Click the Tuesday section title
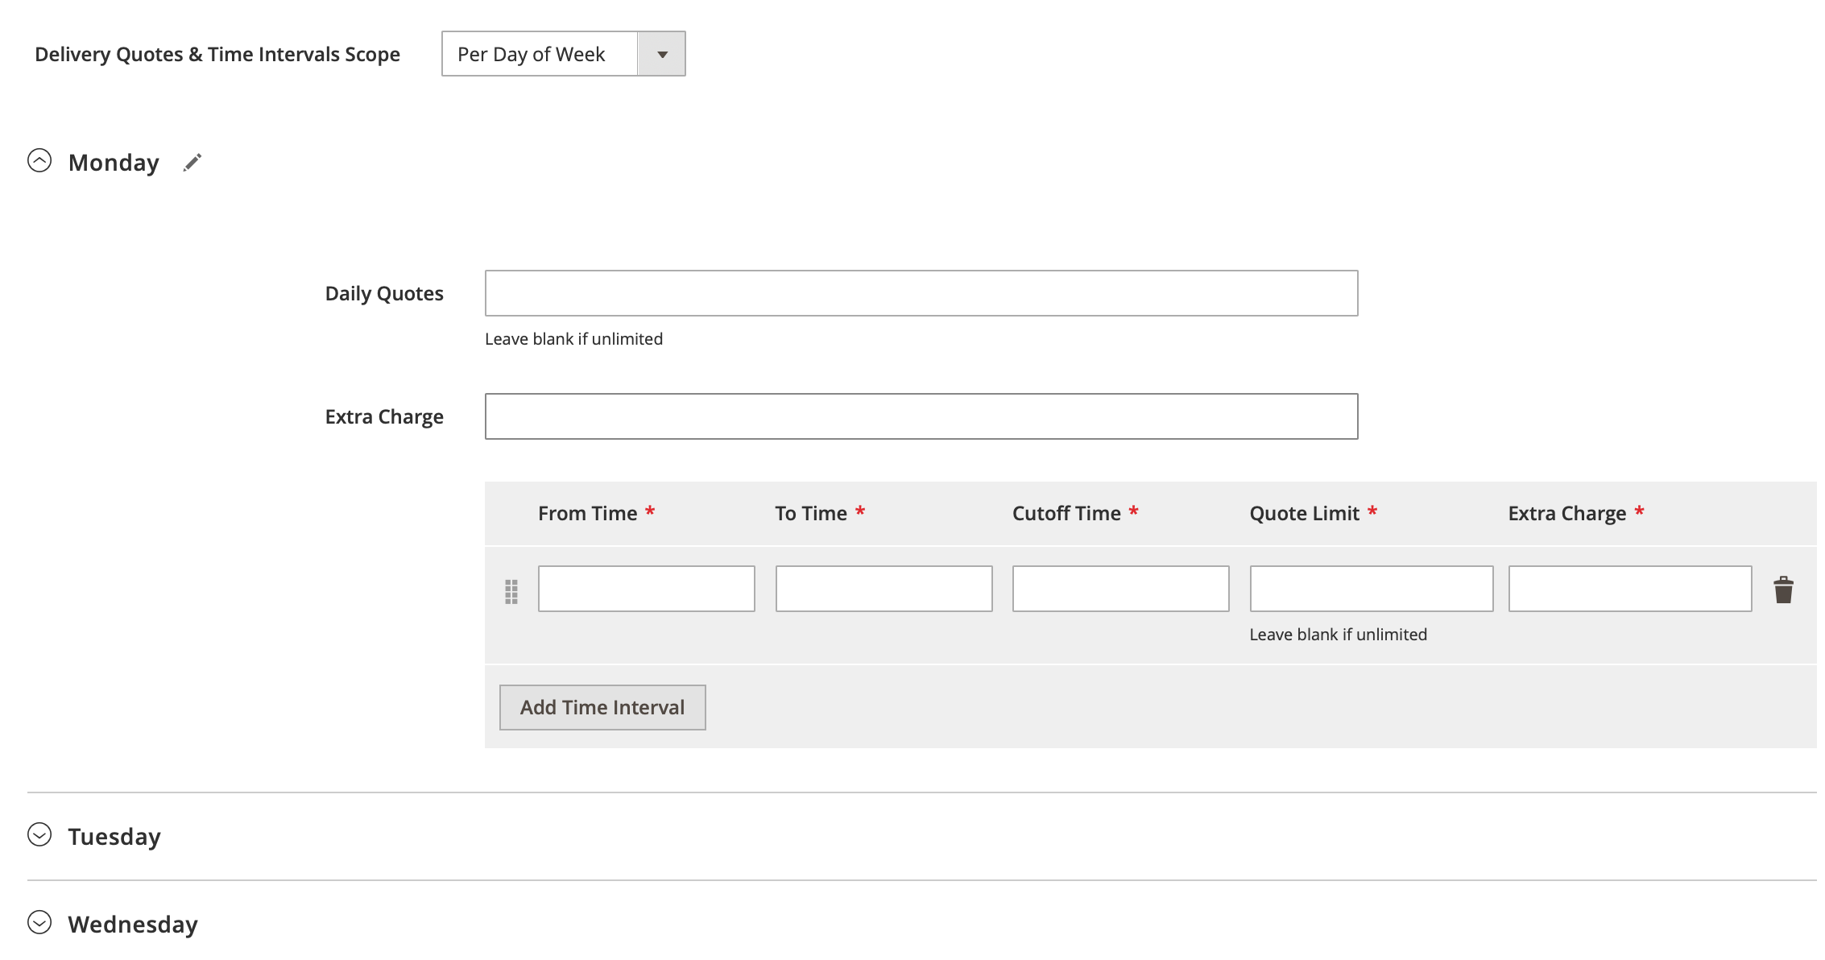 114,837
